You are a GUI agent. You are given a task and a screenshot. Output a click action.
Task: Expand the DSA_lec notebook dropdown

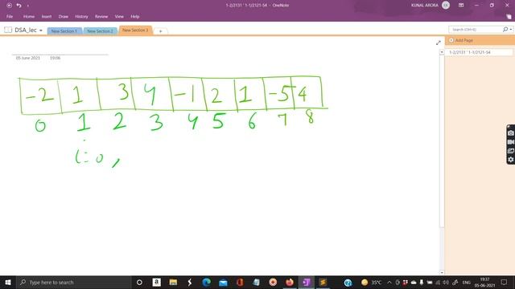click(41, 31)
